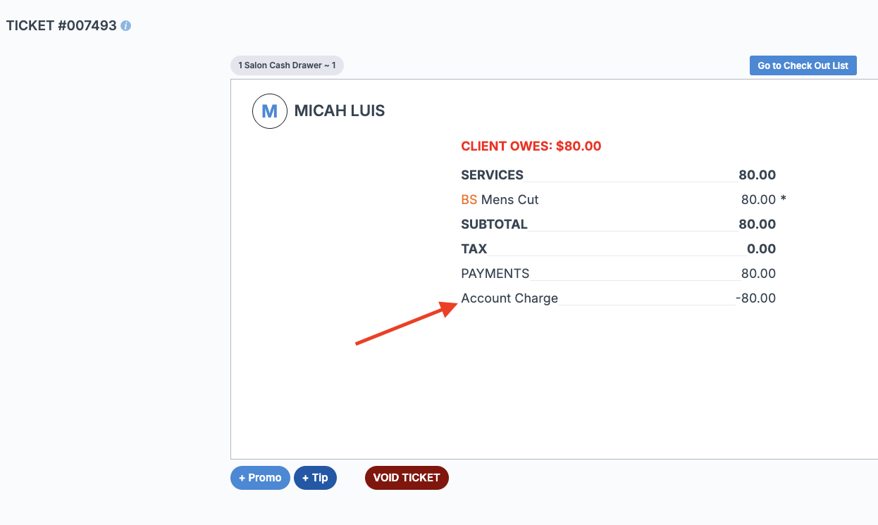Click the Mens Cut service line
This screenshot has width=878, height=525.
tap(509, 200)
